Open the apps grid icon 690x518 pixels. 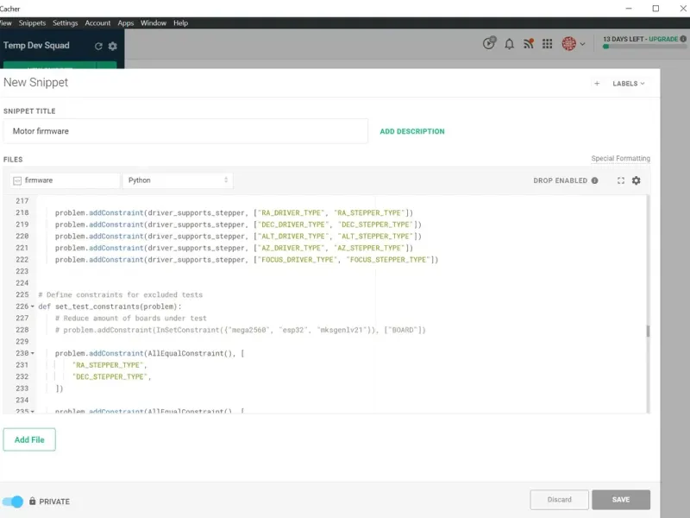(x=547, y=44)
